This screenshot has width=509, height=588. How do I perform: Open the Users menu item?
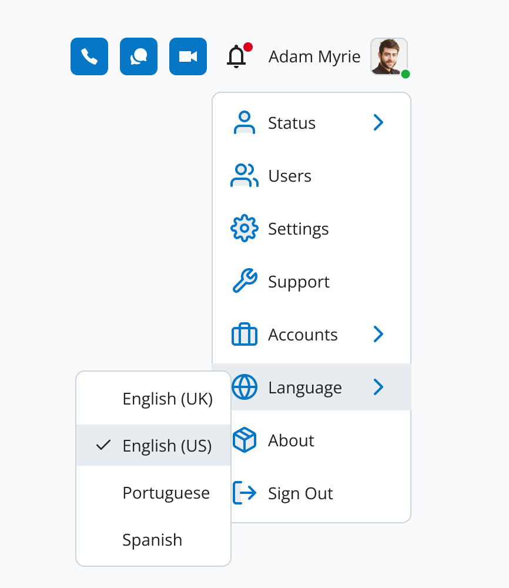(x=289, y=176)
